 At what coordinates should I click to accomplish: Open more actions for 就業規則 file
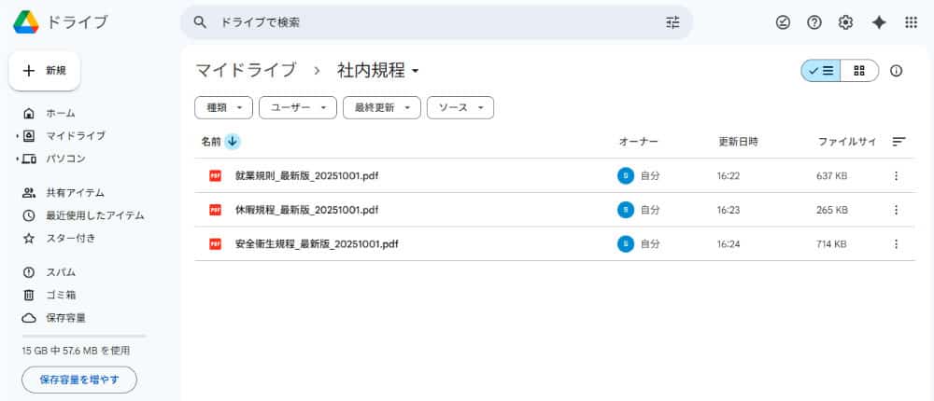tap(896, 176)
